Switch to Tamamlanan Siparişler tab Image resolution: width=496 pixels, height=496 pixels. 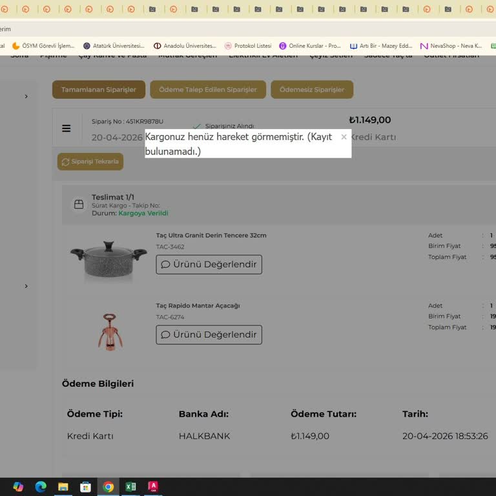coord(99,90)
